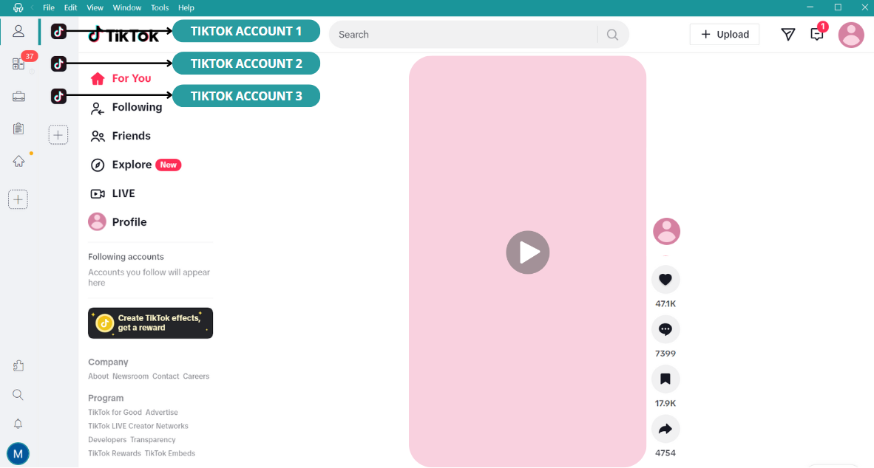
Task: Open the second TikTok account icon
Action: (x=58, y=63)
